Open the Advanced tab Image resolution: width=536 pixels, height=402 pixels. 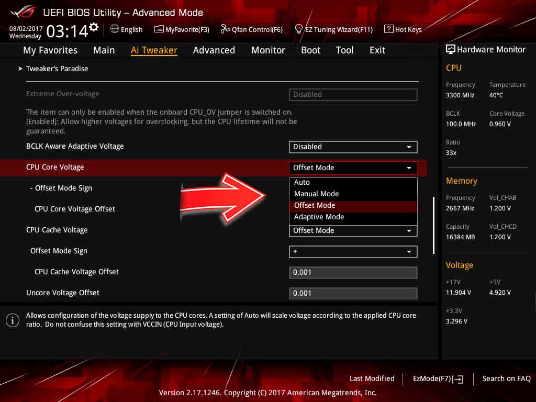(x=214, y=50)
